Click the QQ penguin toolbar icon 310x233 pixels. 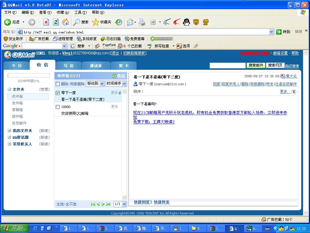coord(186,22)
